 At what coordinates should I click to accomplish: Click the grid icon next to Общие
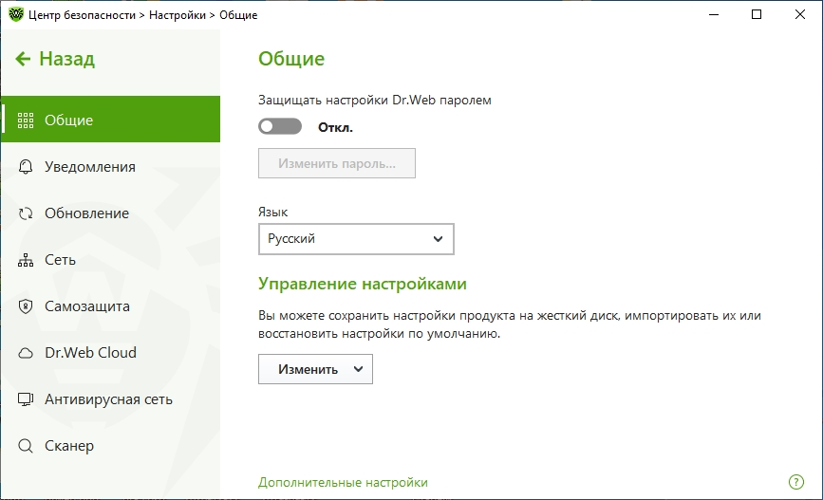coord(26,120)
